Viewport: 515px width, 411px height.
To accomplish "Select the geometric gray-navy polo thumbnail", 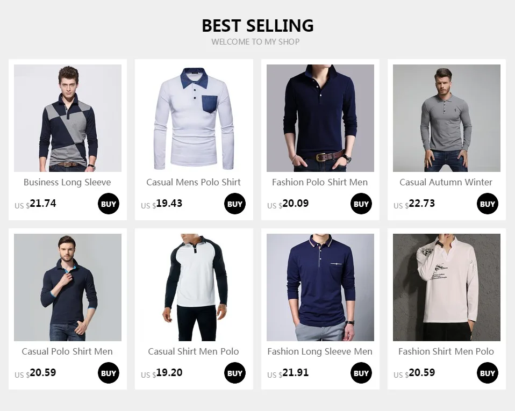I will pos(68,118).
